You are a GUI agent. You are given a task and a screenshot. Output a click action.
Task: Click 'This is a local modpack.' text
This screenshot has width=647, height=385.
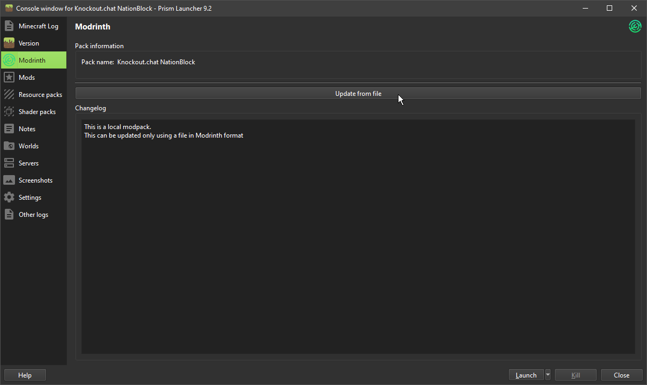coord(117,127)
